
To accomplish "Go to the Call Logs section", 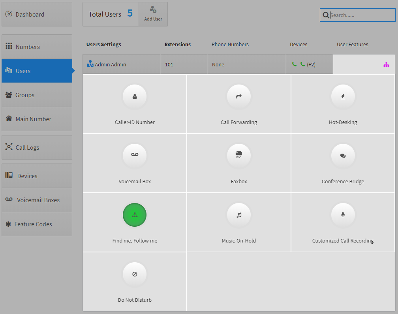I will tap(37, 148).
